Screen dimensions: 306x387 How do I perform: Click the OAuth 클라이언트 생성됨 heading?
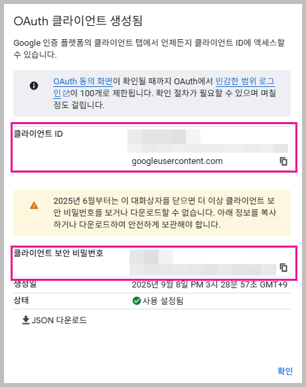(78, 21)
